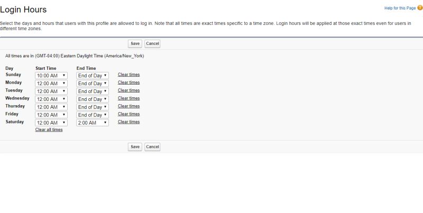Screen dimensions: 423x213
Task: Clear times for Thursday
Action: 128,106
